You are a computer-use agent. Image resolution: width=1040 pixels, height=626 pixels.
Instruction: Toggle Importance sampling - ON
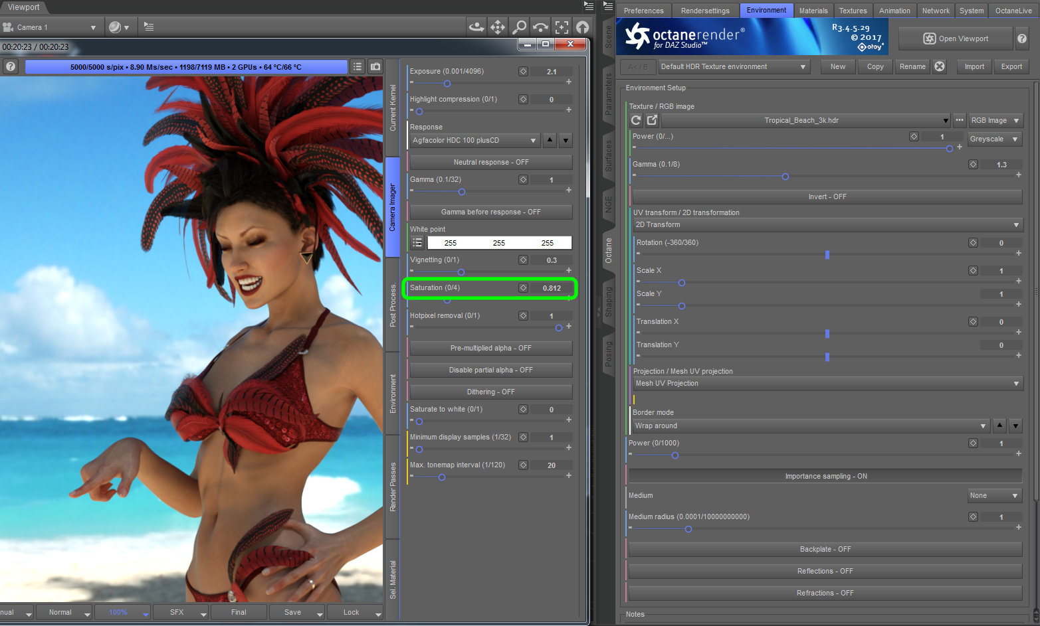[x=825, y=476]
